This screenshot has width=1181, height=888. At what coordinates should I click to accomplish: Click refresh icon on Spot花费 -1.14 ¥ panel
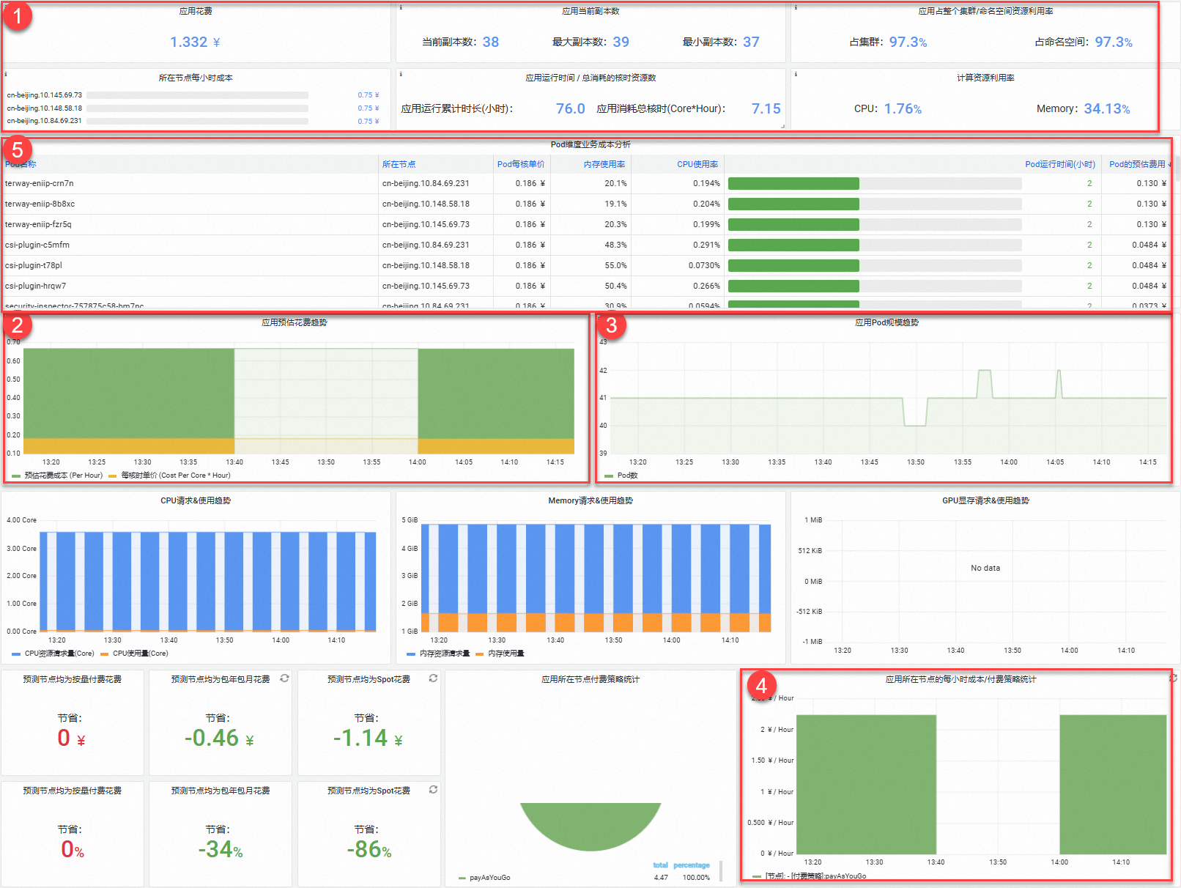pos(433,678)
